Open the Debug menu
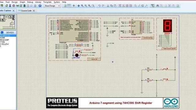Viewport: 196px width, 110px height. pyautogui.click(x=30, y=2)
